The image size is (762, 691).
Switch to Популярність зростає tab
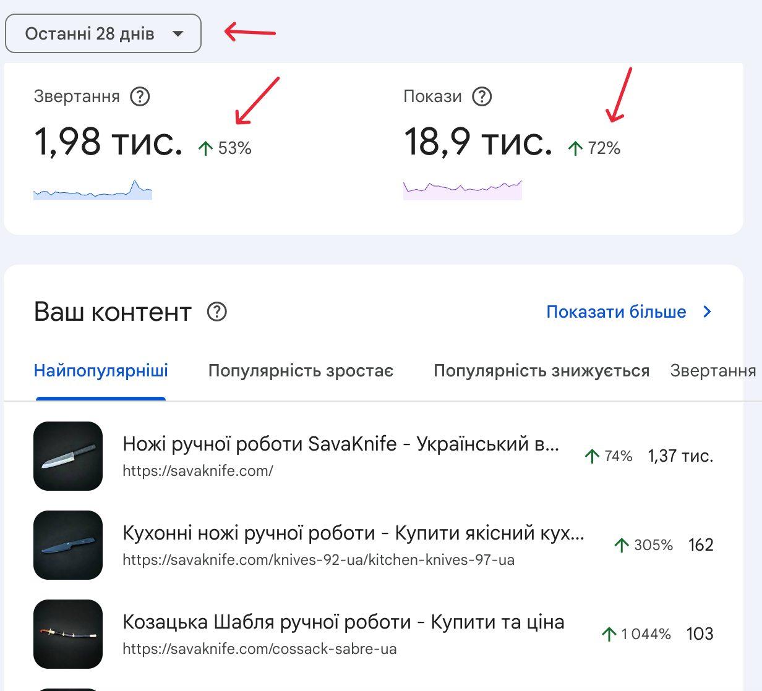point(301,371)
